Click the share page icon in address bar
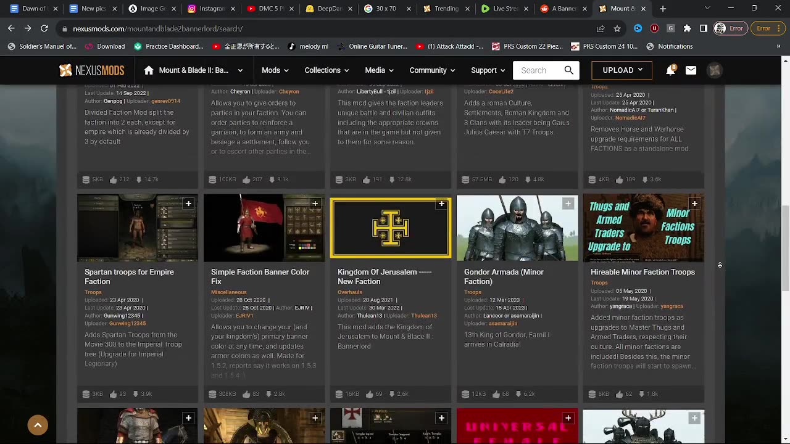Image resolution: width=790 pixels, height=444 pixels. (601, 28)
